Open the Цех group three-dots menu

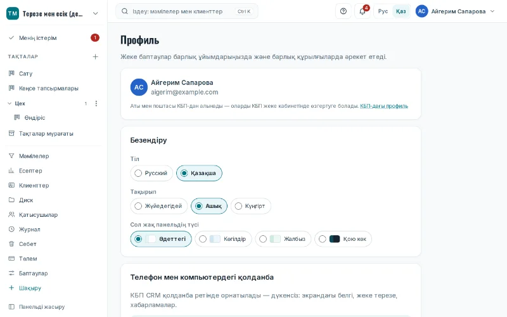(96, 103)
